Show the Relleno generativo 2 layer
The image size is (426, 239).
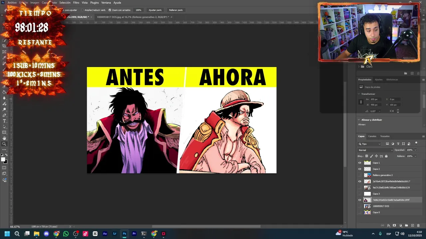tap(359, 175)
